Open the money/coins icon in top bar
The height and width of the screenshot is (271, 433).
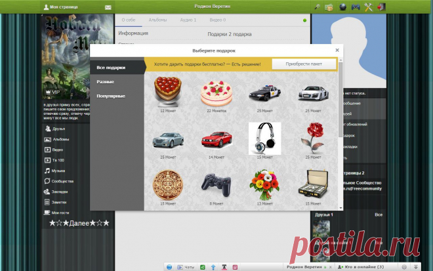(329, 7)
